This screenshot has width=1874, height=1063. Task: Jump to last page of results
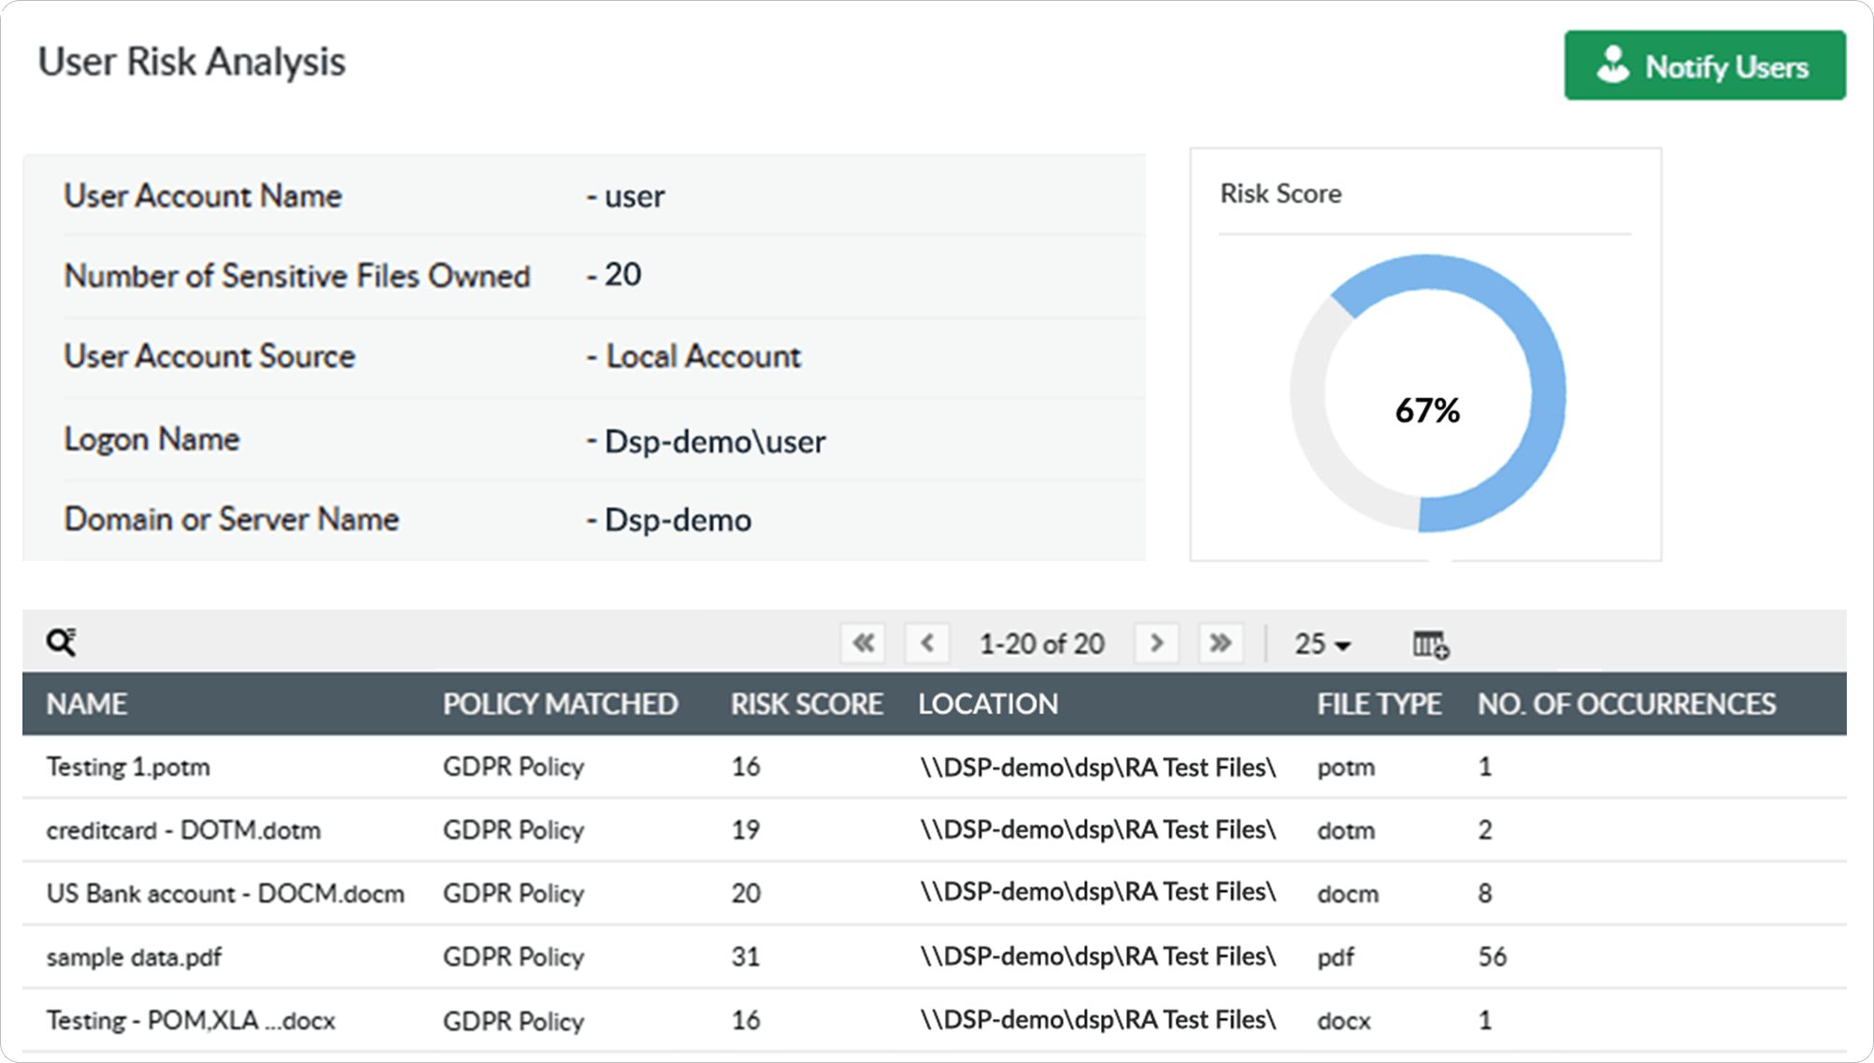pos(1220,643)
